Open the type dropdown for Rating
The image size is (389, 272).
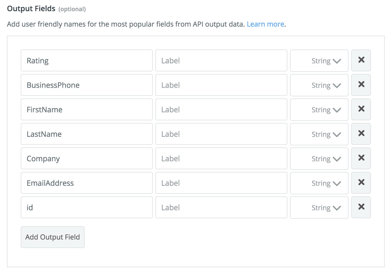pyautogui.click(x=319, y=61)
